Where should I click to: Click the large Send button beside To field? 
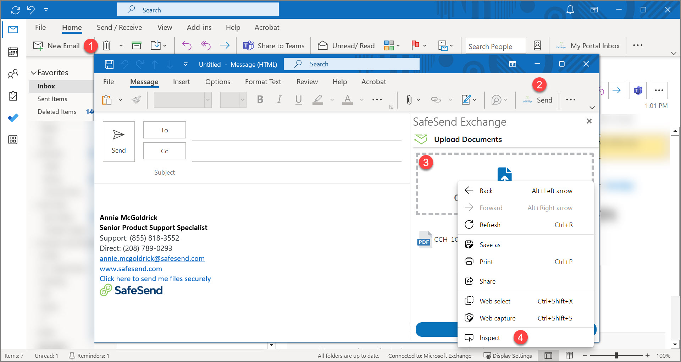click(x=118, y=142)
